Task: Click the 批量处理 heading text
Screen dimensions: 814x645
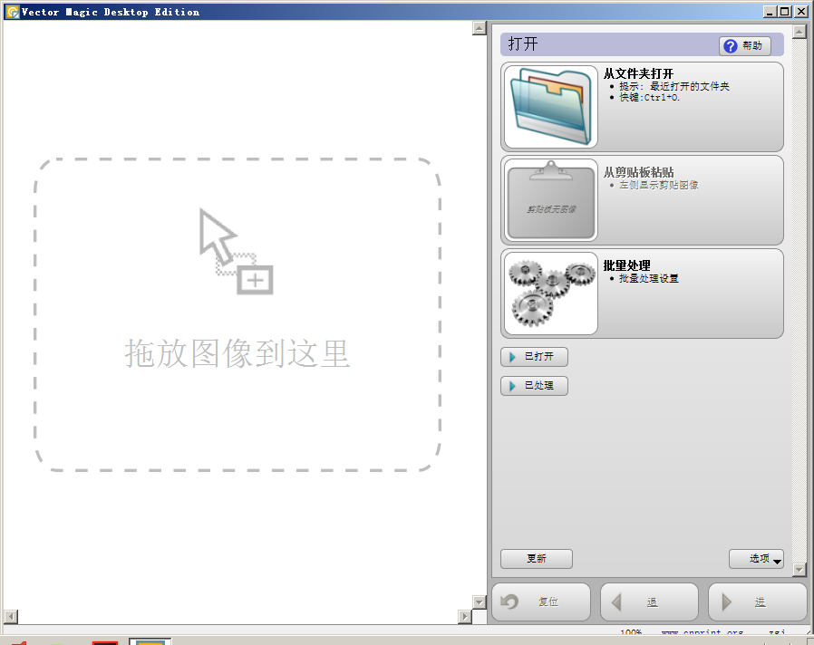Action: [626, 265]
